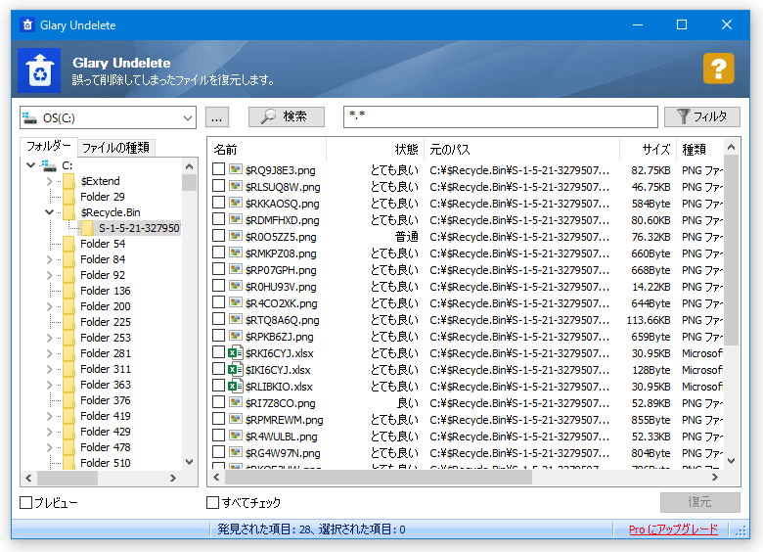This screenshot has height=552, width=763.
Task: Click the image icon of $R0HU93V.png
Action: click(236, 286)
